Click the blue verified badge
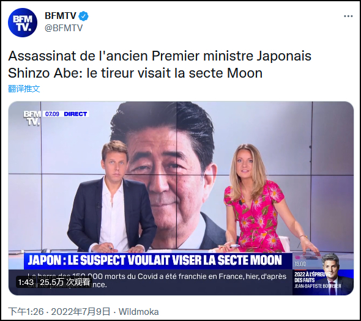The width and height of the screenshot is (361, 321). coord(83,16)
